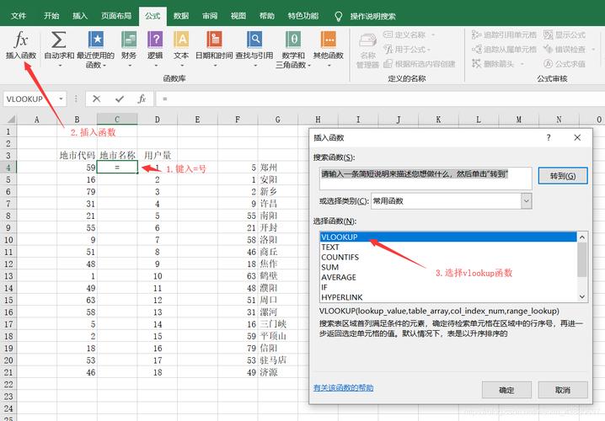
Task: Click the Select All corner triangle of the sheet
Action: point(11,119)
